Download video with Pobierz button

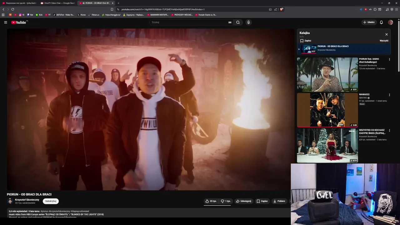point(279,201)
